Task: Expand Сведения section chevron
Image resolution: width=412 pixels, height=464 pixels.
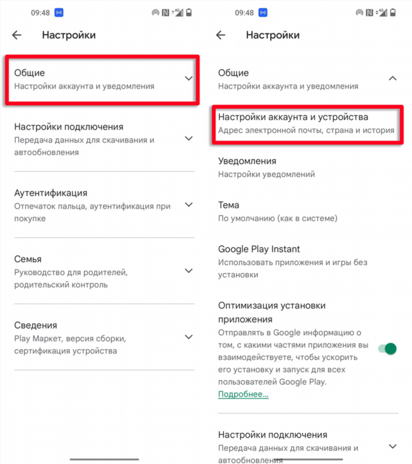Action: (x=188, y=337)
